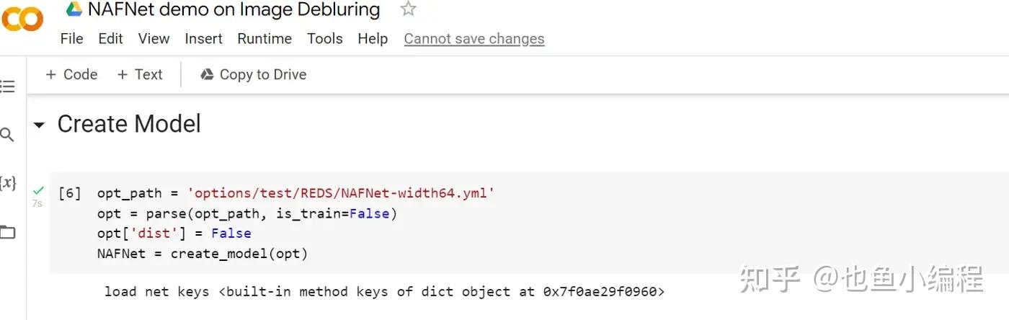Add a new Code cell
Image resolution: width=1009 pixels, height=320 pixels.
71,74
